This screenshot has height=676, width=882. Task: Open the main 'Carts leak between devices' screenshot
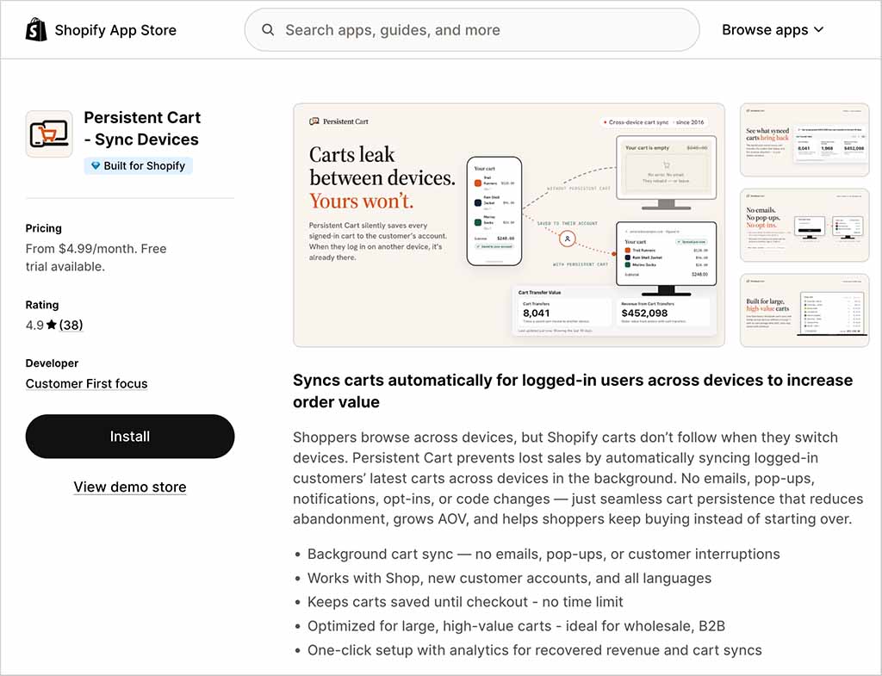(x=509, y=225)
